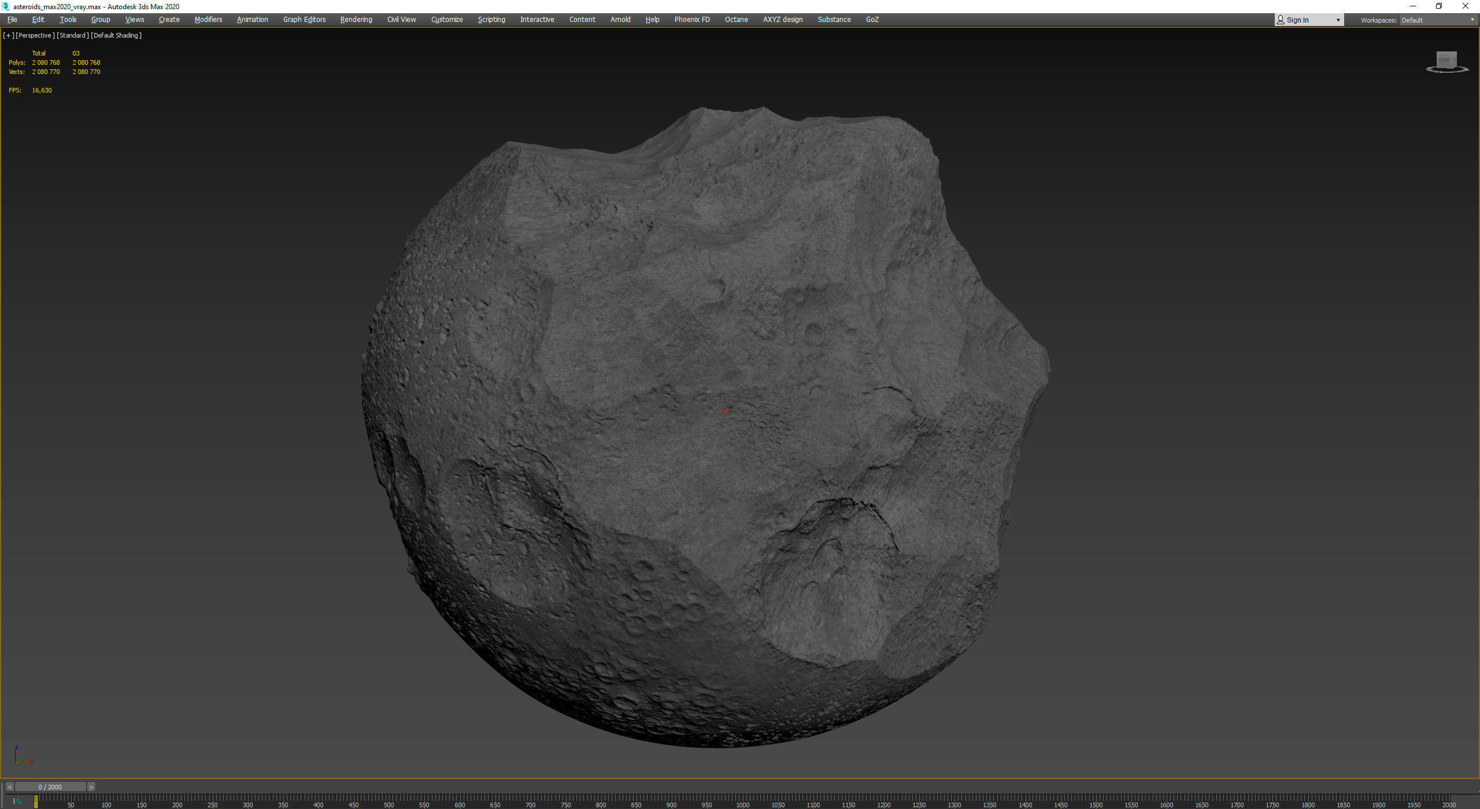The image size is (1480, 809).
Task: Open the Help menu
Action: pyautogui.click(x=652, y=20)
